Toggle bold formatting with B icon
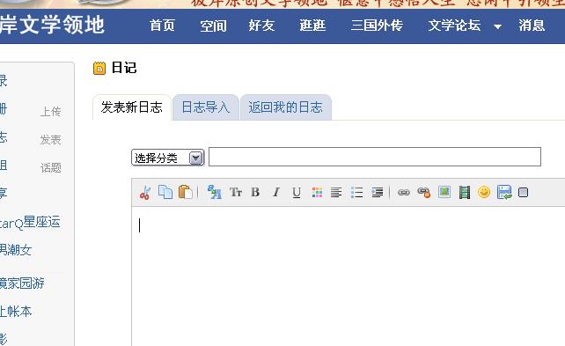Screen dimensions: 565x346 click(255, 192)
